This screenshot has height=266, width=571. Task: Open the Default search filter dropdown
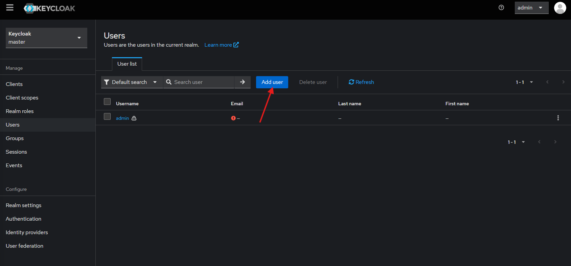(x=132, y=82)
